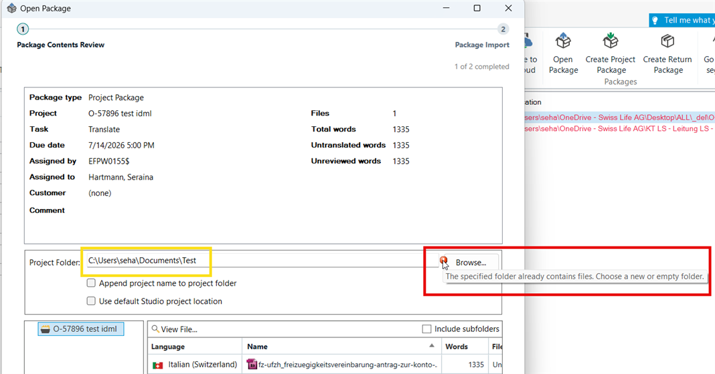Image resolution: width=715 pixels, height=374 pixels.
Task: Click the Open Package ribbon icon
Action: [563, 41]
